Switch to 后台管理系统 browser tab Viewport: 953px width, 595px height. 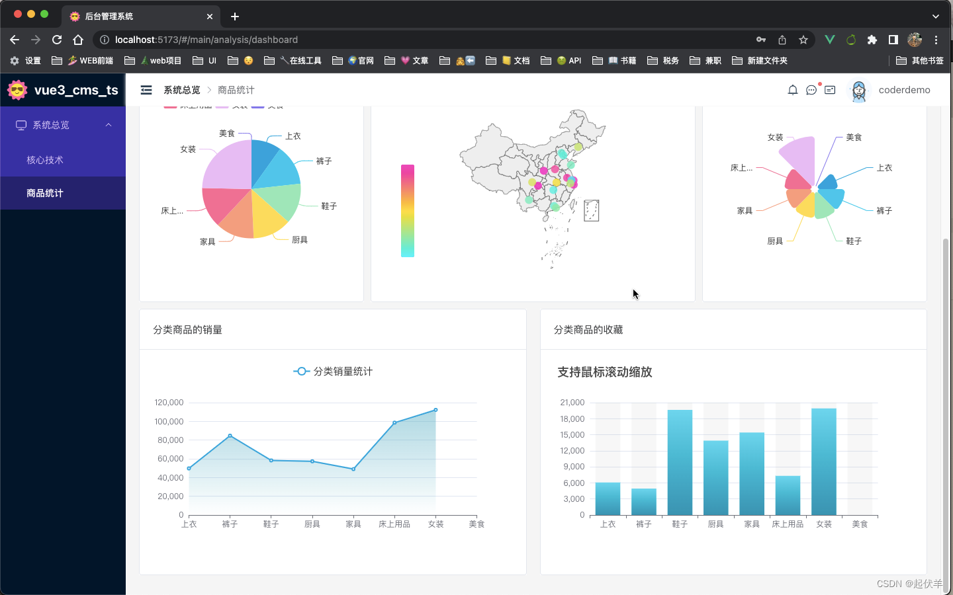point(142,17)
